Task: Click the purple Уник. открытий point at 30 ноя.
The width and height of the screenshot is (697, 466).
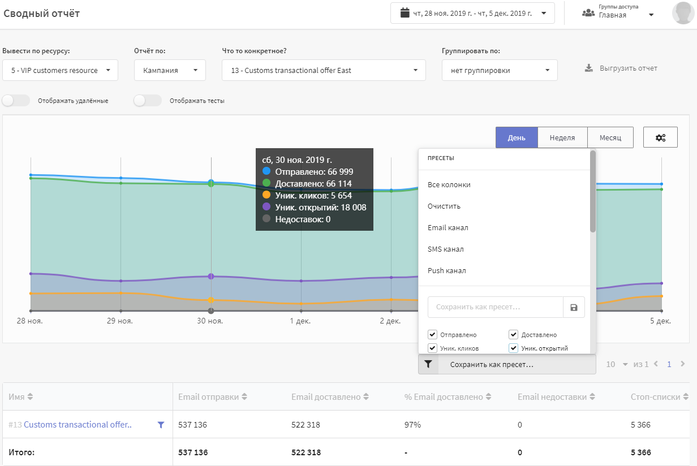Action: tap(211, 277)
